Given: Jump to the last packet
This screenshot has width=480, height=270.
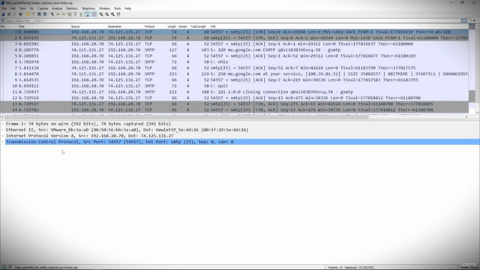Looking at the screenshot, I should [x=81, y=14].
